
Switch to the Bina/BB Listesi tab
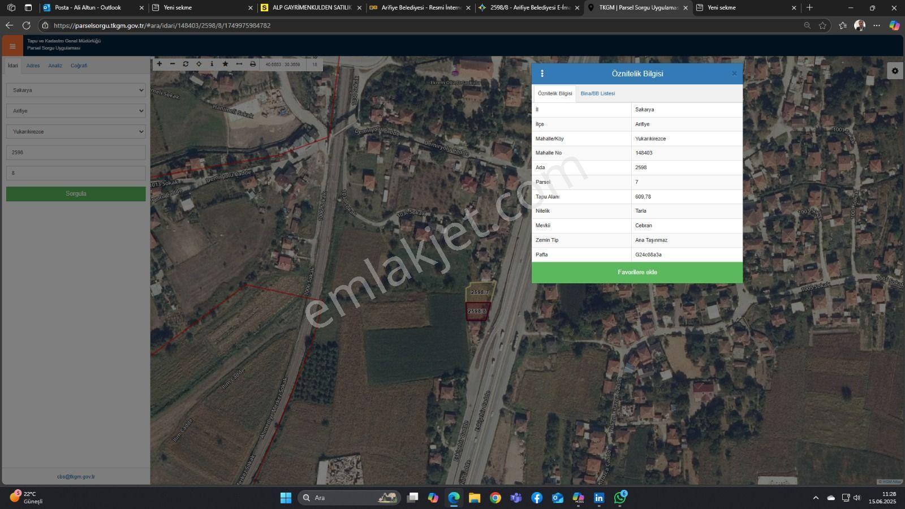[597, 93]
